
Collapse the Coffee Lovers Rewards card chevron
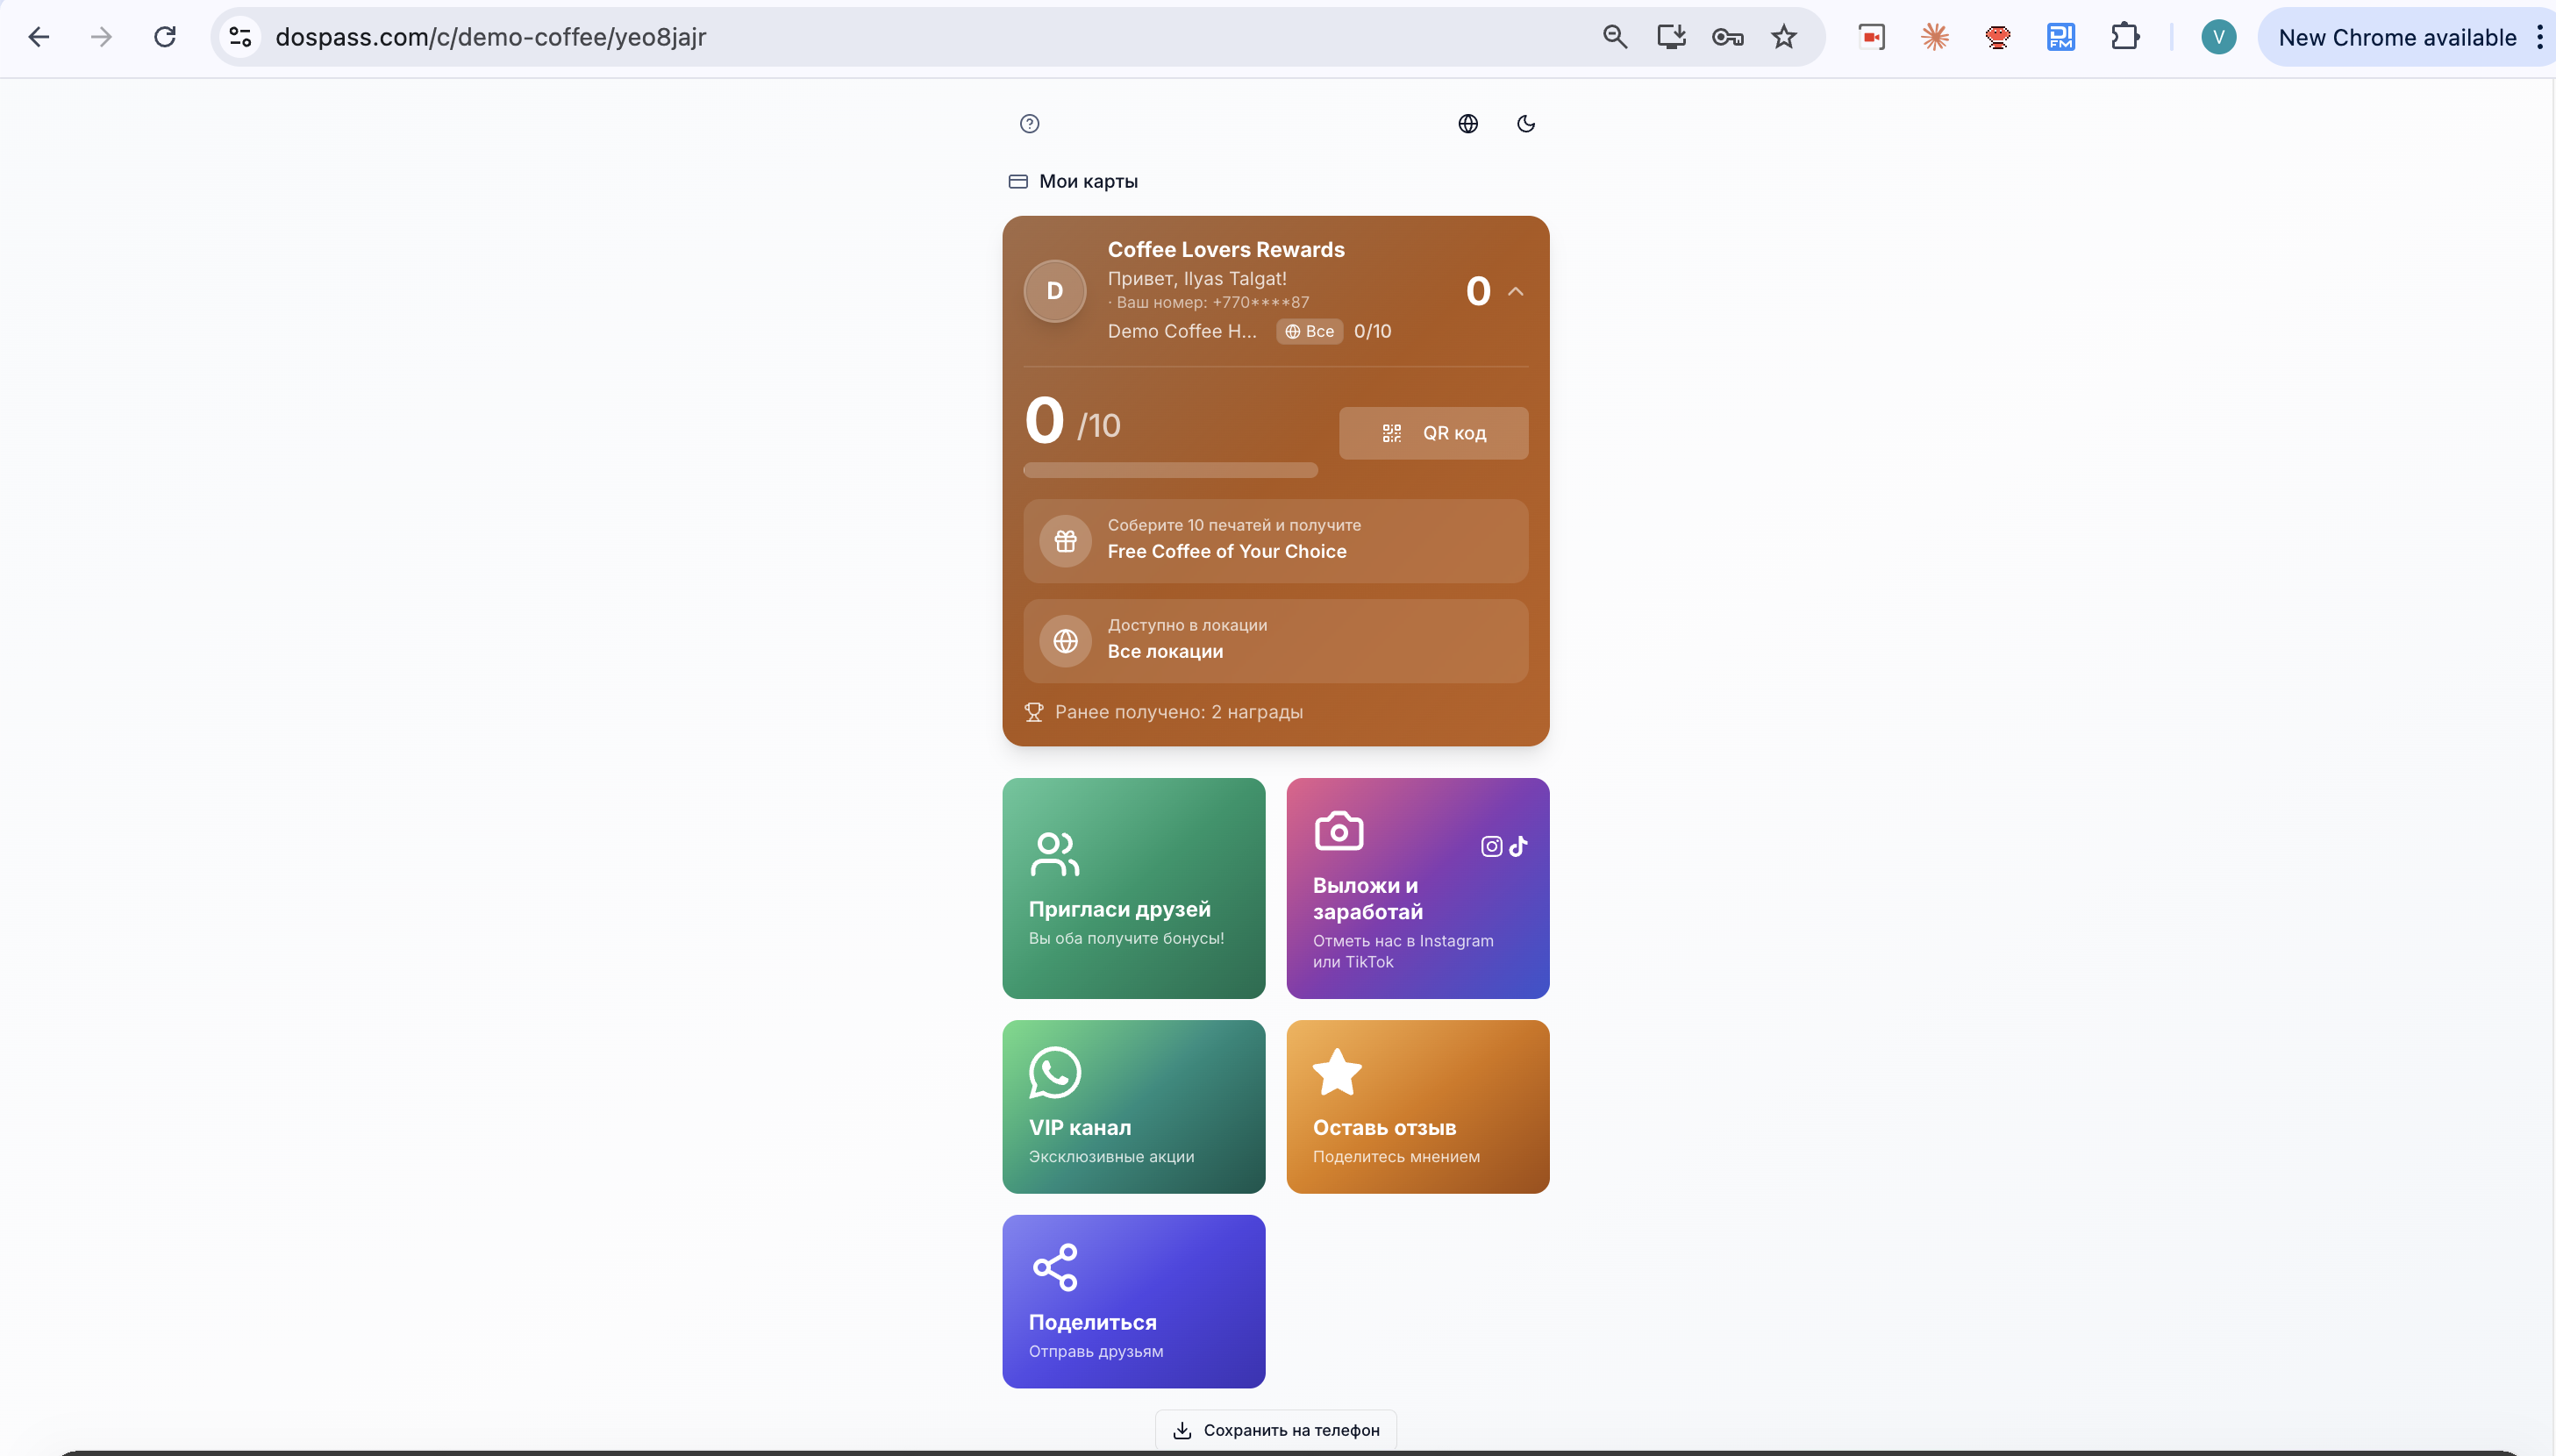1515,291
